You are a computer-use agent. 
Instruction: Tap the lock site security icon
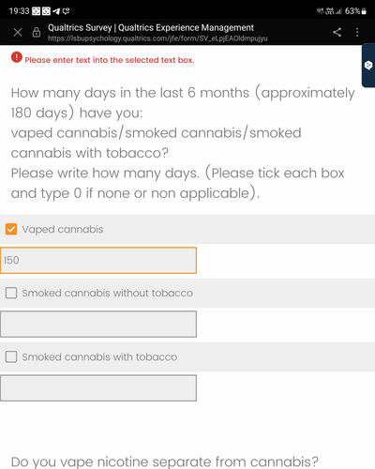click(x=37, y=32)
